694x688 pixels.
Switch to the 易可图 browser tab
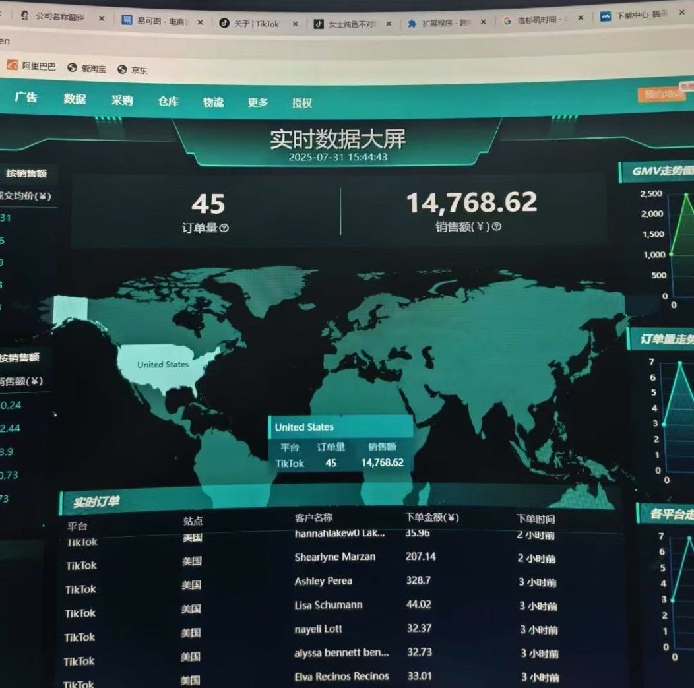pos(162,21)
